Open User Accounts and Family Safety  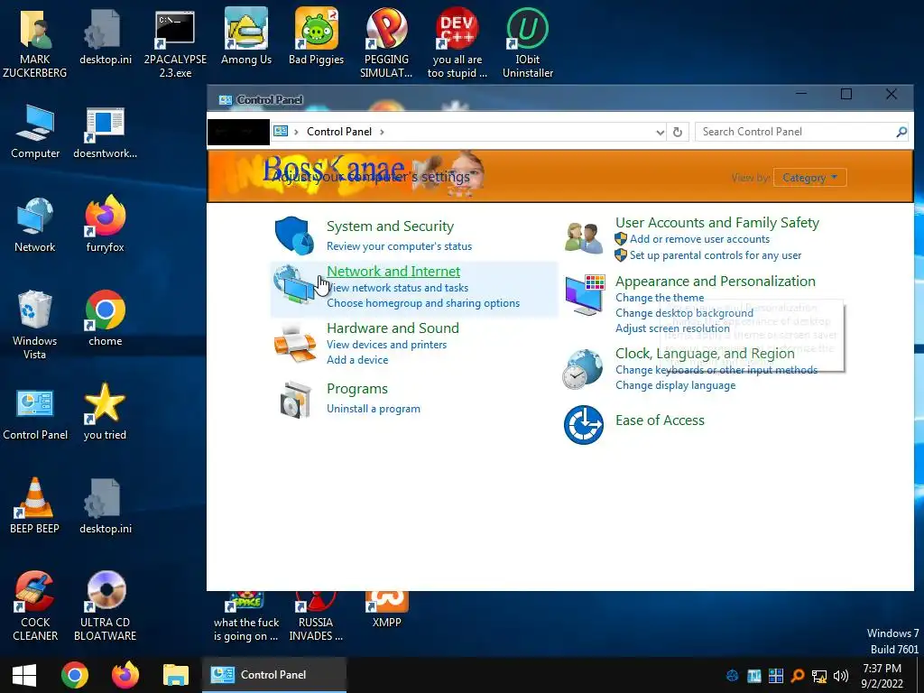(717, 223)
